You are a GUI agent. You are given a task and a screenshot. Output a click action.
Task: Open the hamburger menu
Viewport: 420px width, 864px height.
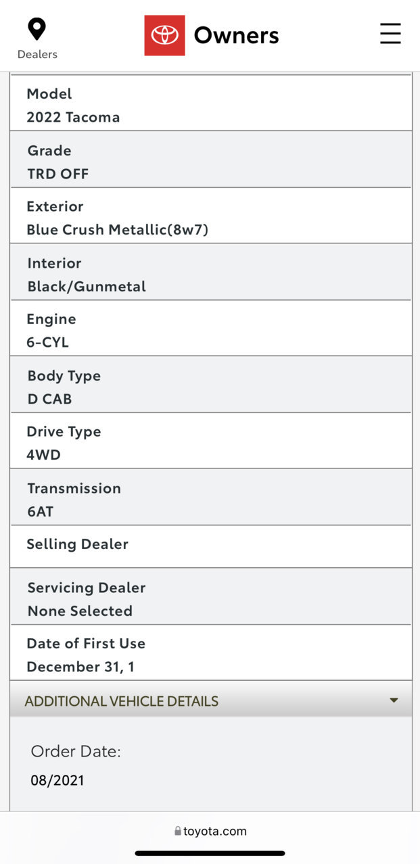[x=390, y=33]
